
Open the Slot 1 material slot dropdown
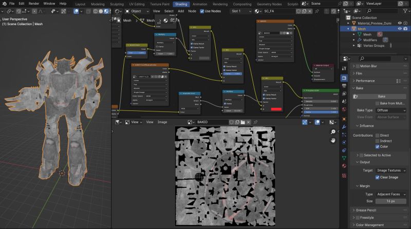pos(241,11)
